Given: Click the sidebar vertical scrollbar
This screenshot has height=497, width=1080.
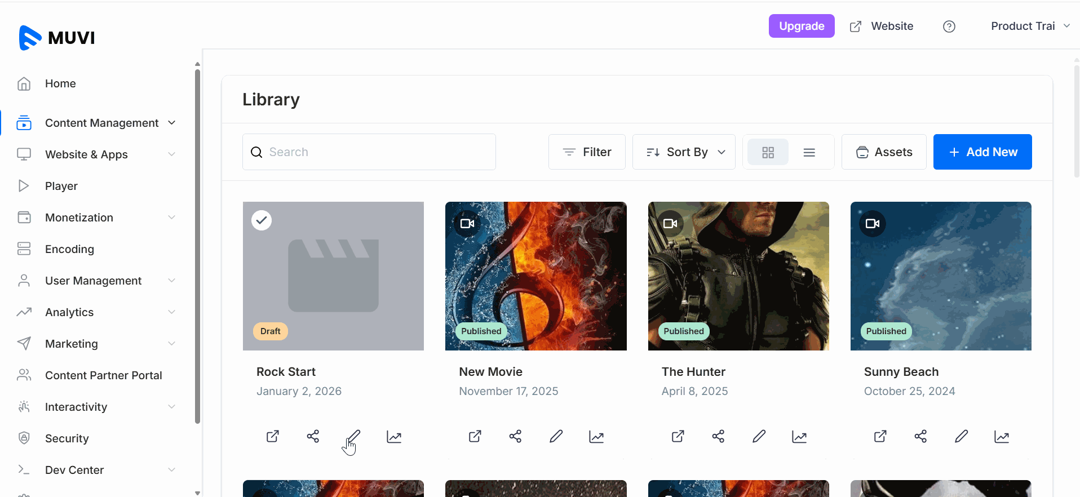Looking at the screenshot, I should (x=197, y=248).
